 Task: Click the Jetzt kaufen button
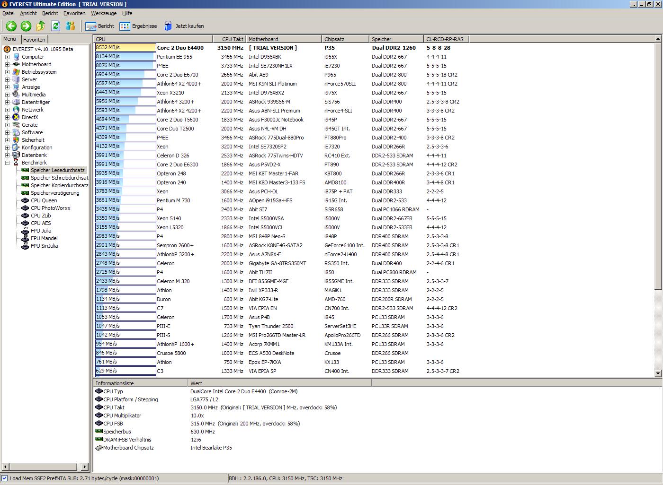pos(184,26)
